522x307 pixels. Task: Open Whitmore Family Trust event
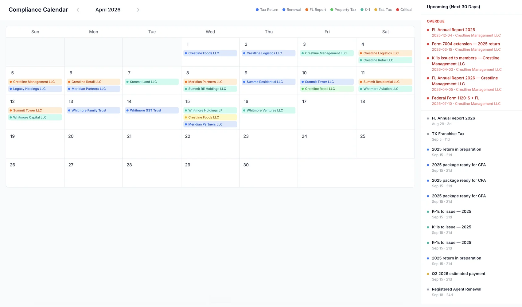pyautogui.click(x=93, y=110)
